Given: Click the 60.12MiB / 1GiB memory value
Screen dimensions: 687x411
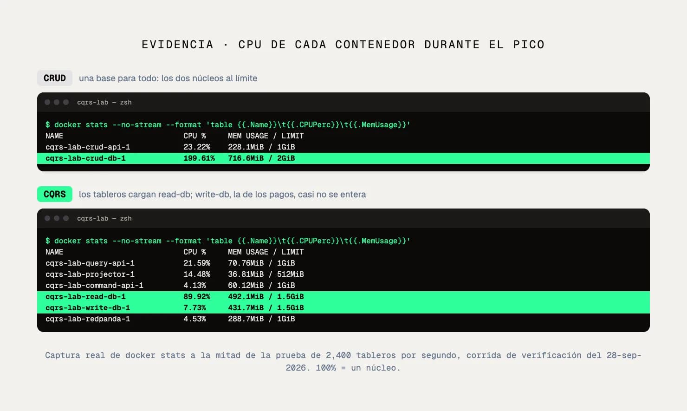Looking at the screenshot, I should [x=261, y=285].
